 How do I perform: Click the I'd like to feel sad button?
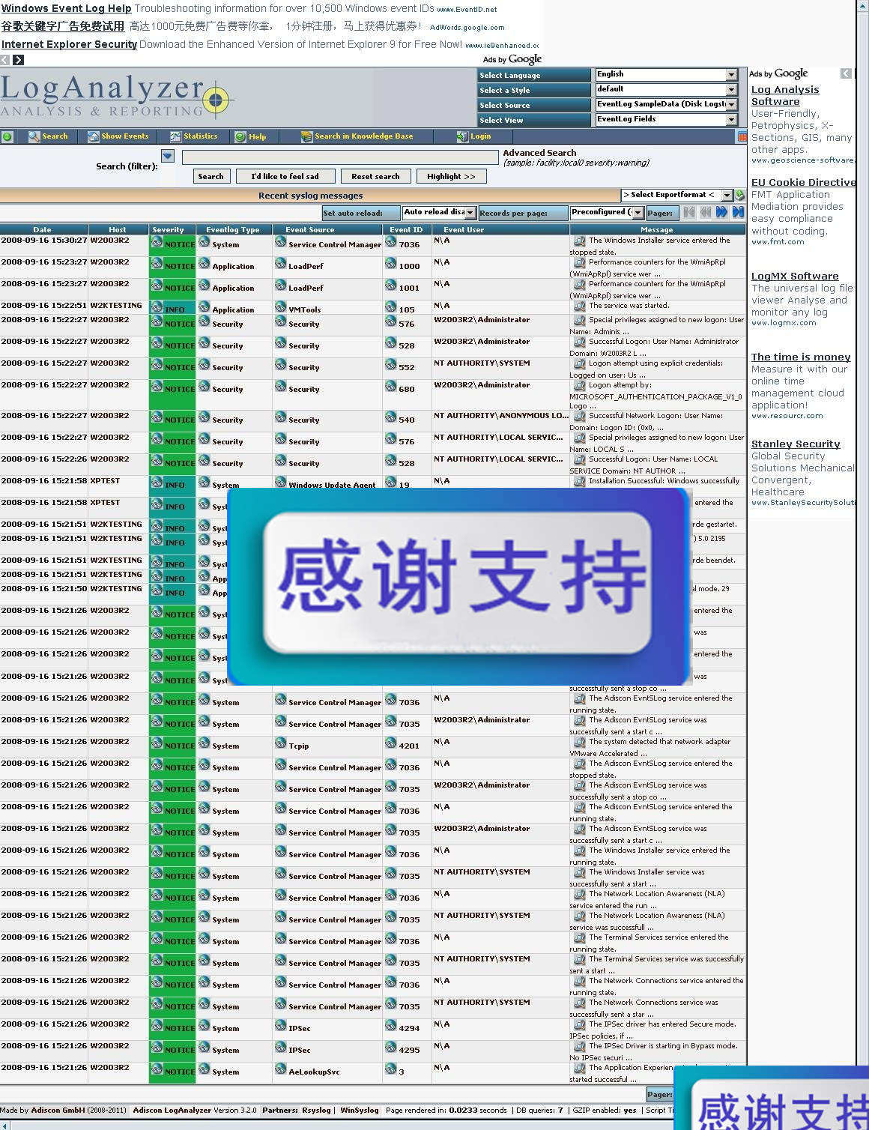point(285,176)
